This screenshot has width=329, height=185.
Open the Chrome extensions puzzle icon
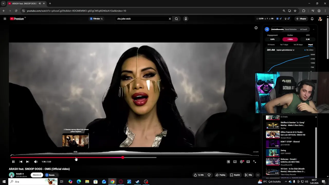coord(304,11)
